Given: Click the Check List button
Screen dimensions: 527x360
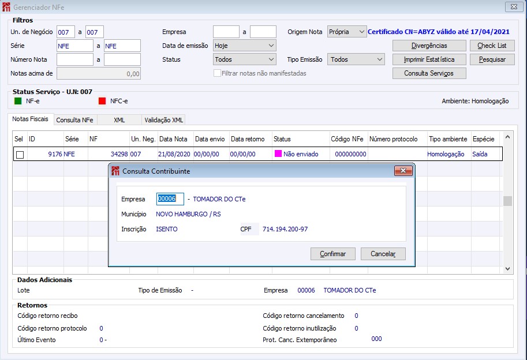Looking at the screenshot, I should (x=492, y=46).
